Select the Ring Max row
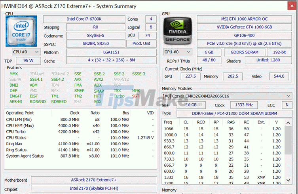The height and width of the screenshot is (194, 298). click(80, 144)
